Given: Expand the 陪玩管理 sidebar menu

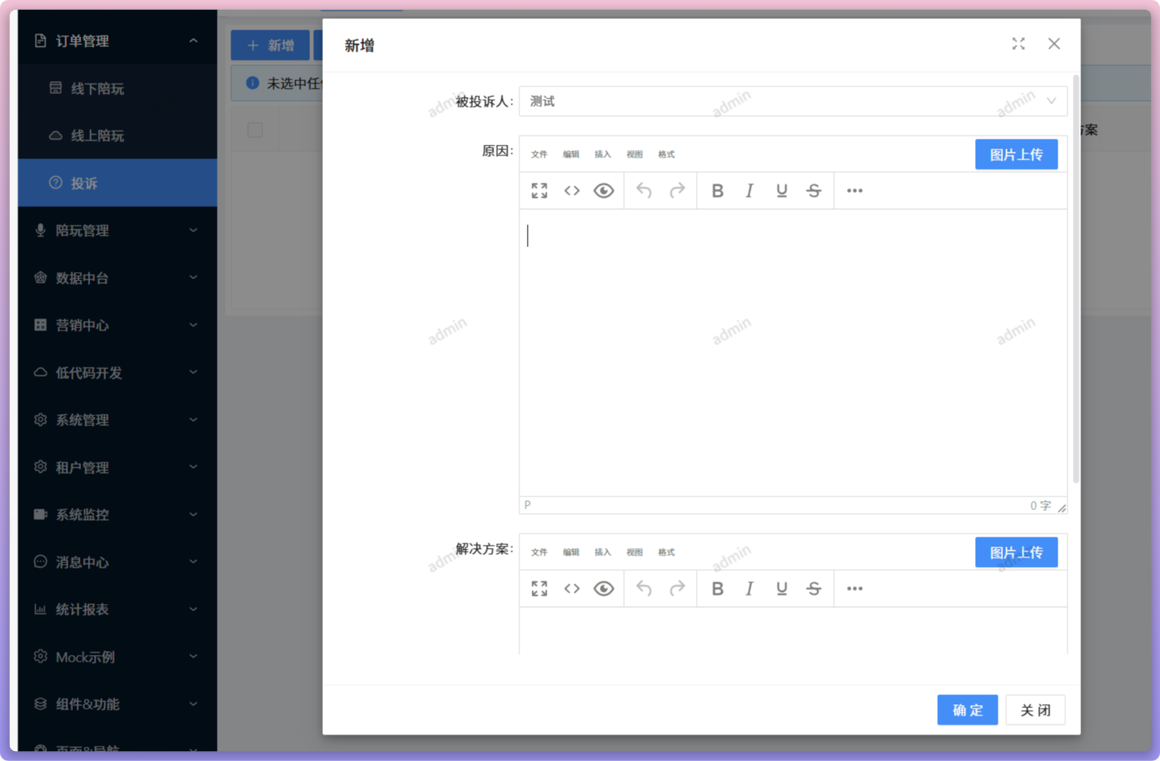Looking at the screenshot, I should point(118,230).
